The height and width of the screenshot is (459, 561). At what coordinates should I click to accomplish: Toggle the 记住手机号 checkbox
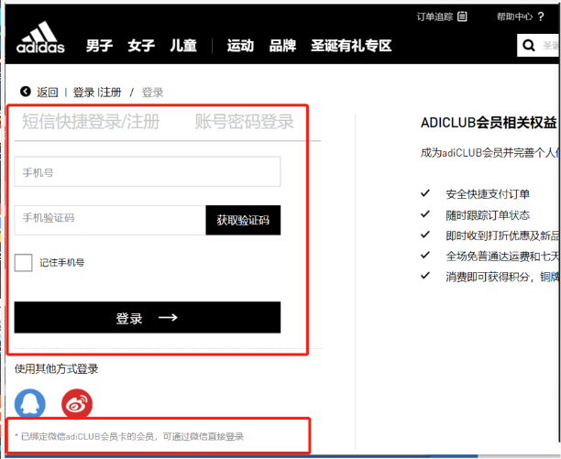(24, 262)
